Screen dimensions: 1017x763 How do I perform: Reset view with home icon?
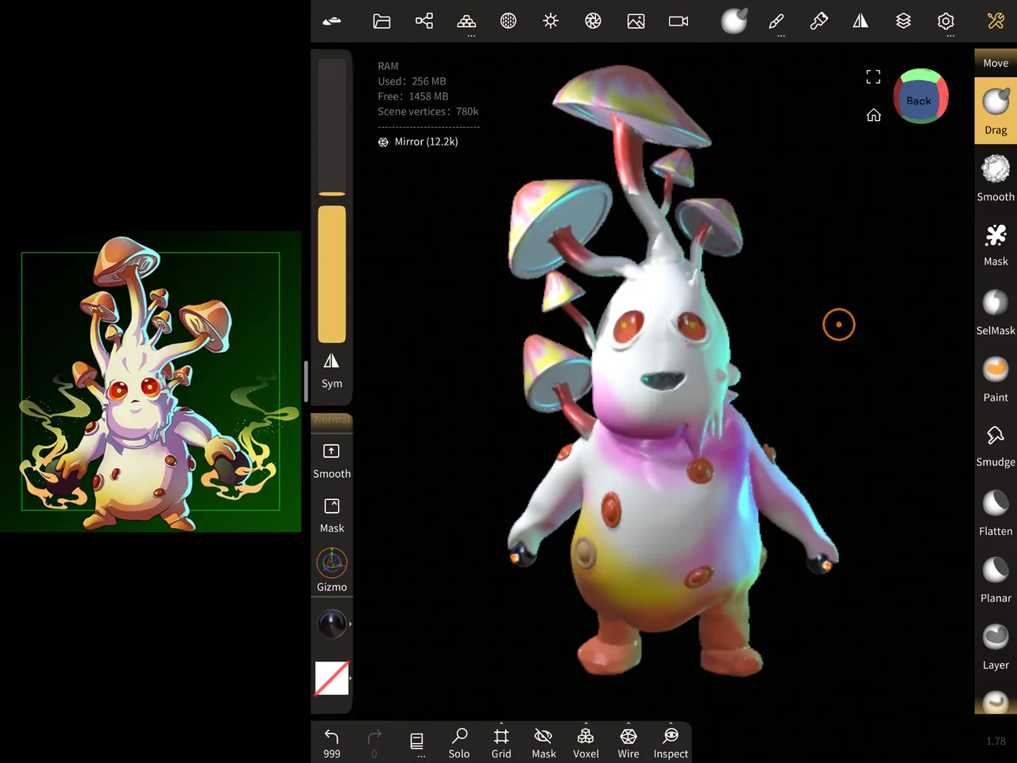point(873,115)
